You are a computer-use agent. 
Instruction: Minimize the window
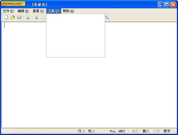click(160, 5)
